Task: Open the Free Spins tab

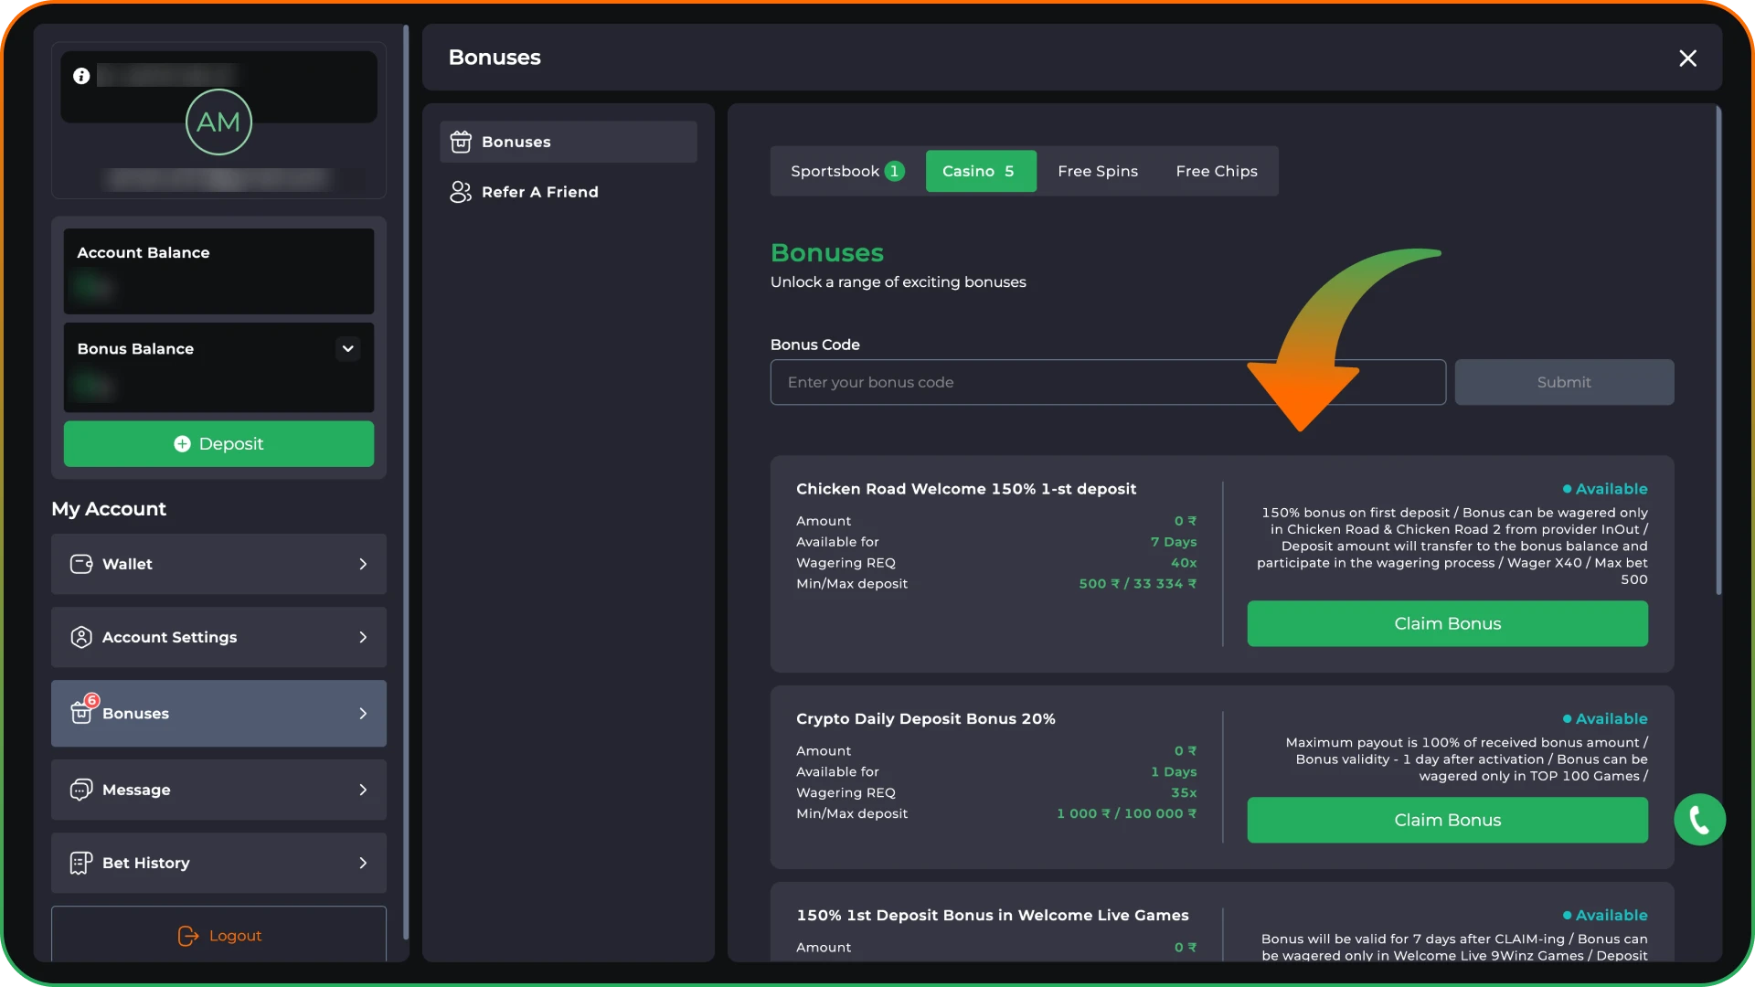Action: point(1098,171)
